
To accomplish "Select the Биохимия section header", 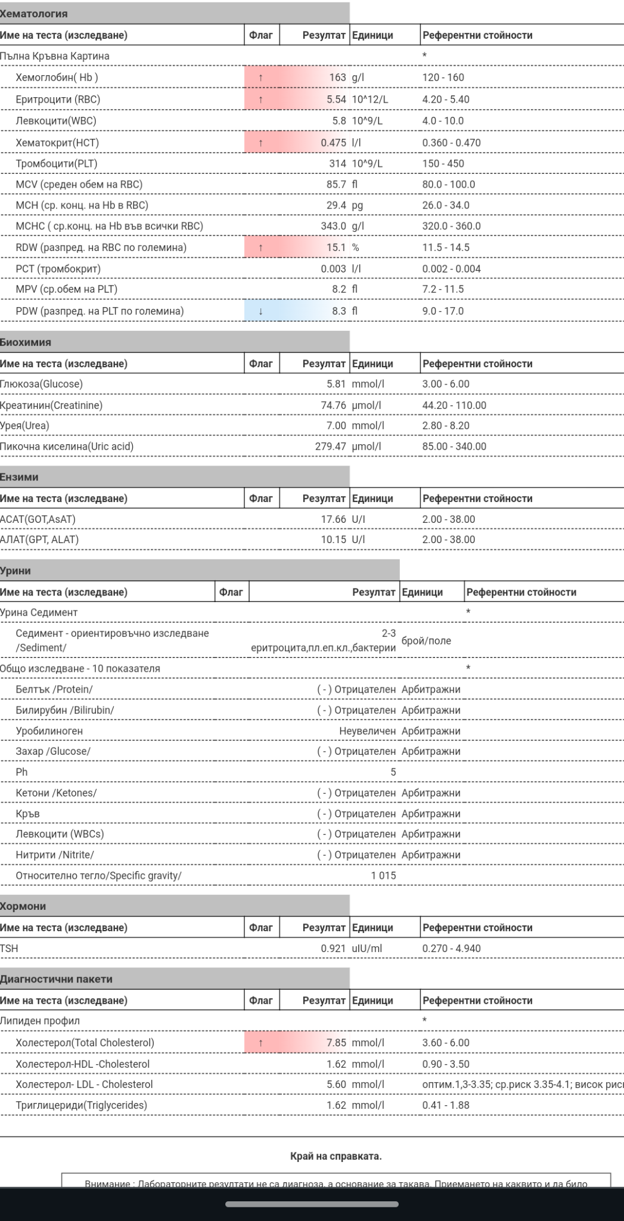I will (175, 342).
